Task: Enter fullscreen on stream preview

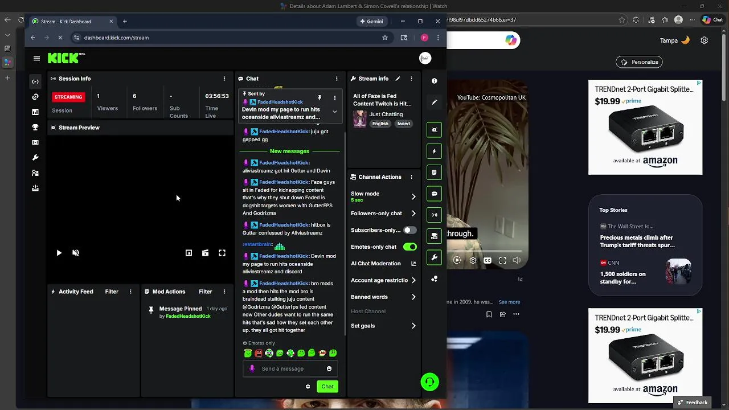Action: tap(222, 253)
